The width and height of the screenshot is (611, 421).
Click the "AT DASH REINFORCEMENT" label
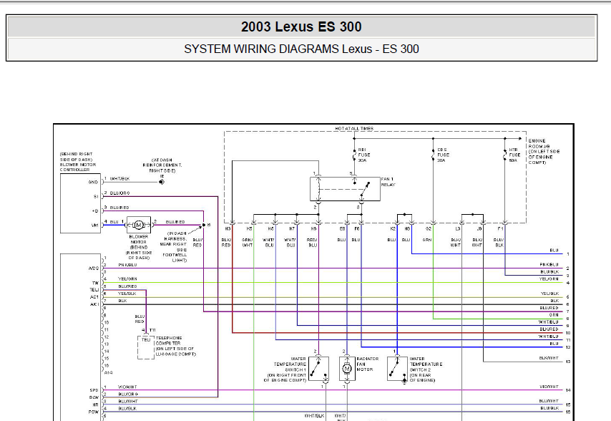[162, 163]
